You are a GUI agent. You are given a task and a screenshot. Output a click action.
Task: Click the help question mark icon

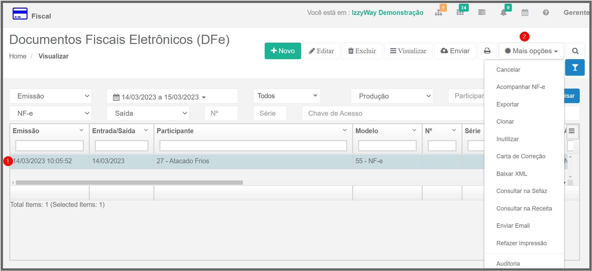click(546, 13)
